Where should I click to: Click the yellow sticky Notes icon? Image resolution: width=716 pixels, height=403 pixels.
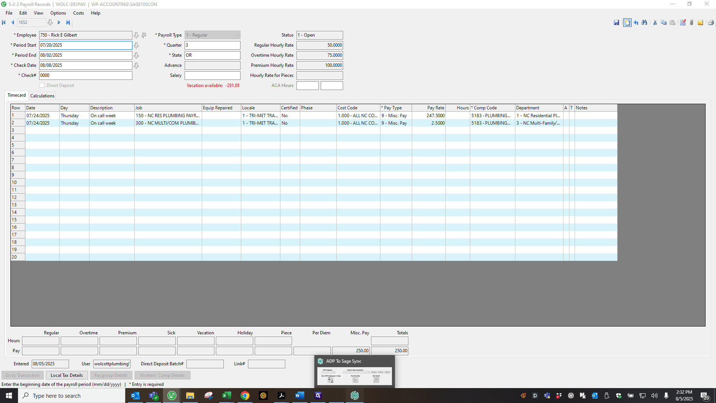pyautogui.click(x=700, y=23)
